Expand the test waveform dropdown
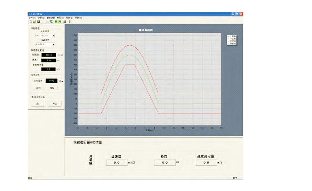The width and height of the screenshot is (312, 191). point(53,44)
